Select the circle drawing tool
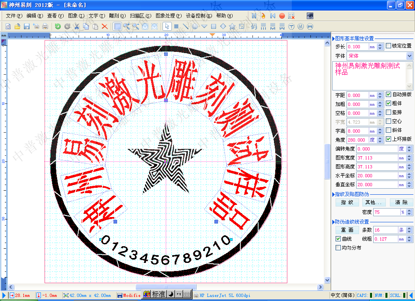Screen dimensions: 415x301 (195, 26)
